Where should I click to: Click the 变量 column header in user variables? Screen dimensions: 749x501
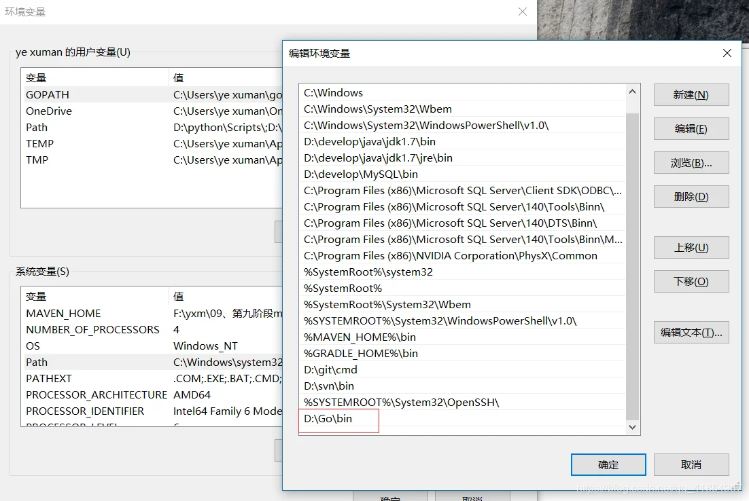(x=94, y=78)
